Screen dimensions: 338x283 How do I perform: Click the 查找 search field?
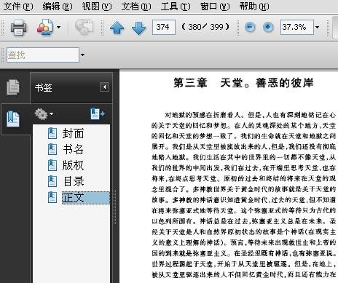click(43, 55)
